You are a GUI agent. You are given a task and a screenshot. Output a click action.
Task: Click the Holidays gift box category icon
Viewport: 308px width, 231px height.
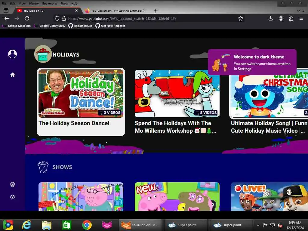[x=43, y=54]
